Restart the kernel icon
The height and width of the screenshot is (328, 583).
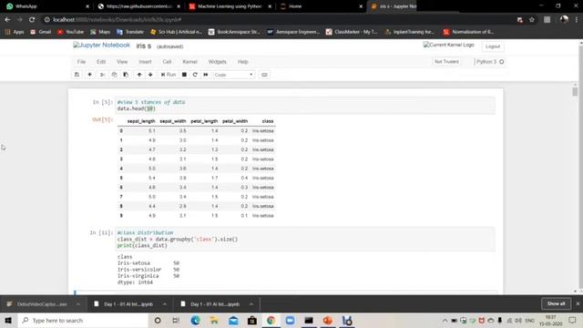(195, 75)
